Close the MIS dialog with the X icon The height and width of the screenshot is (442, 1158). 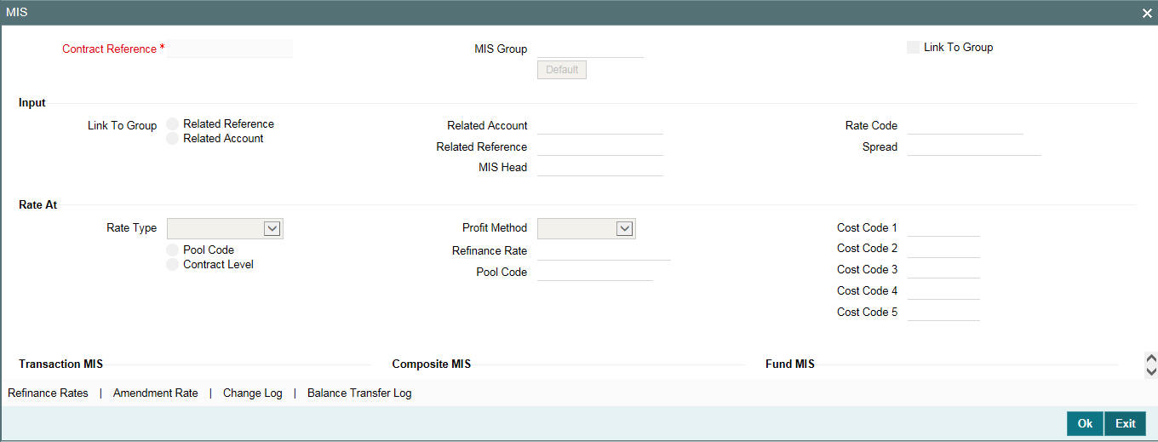click(x=1148, y=14)
